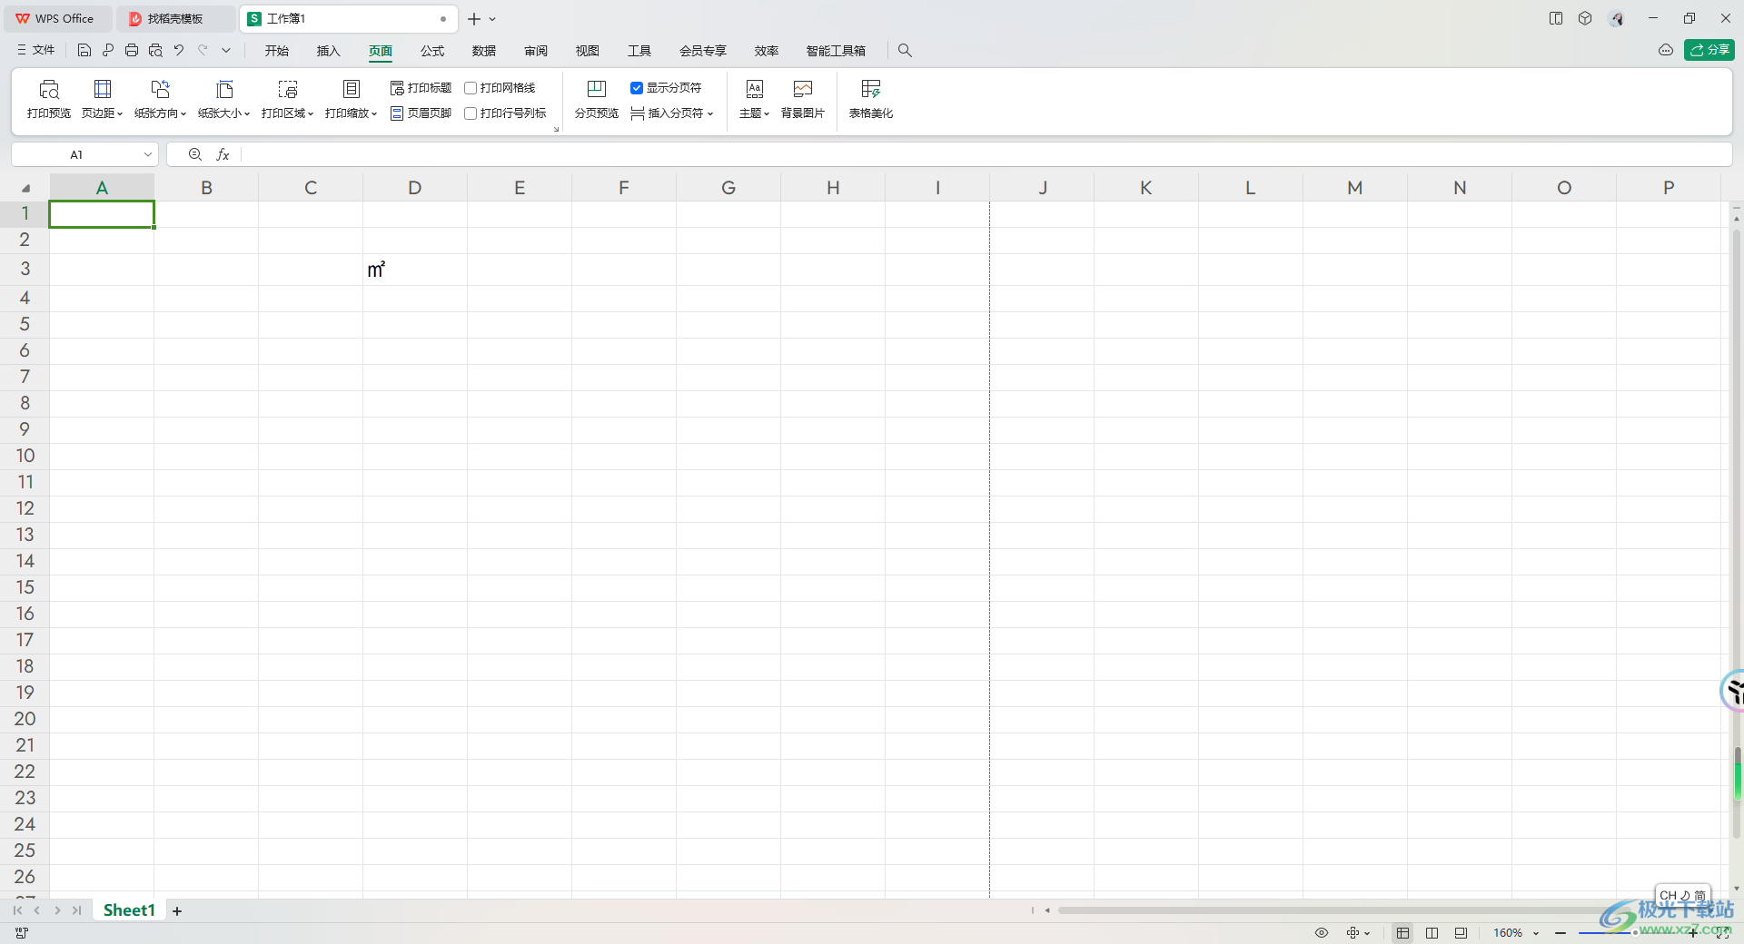Click the Page Margins (页边距) icon
1744x944 pixels.
103,89
